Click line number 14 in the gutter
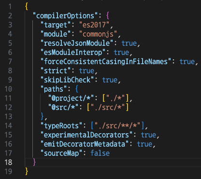 [x=8, y=126]
